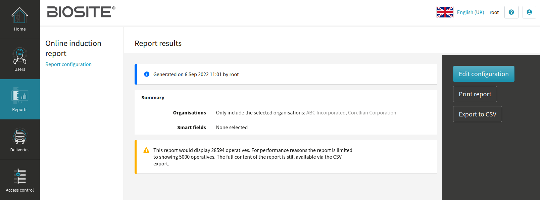Select the Reports label in sidebar
Viewport: 540px width, 200px height.
[x=20, y=110]
